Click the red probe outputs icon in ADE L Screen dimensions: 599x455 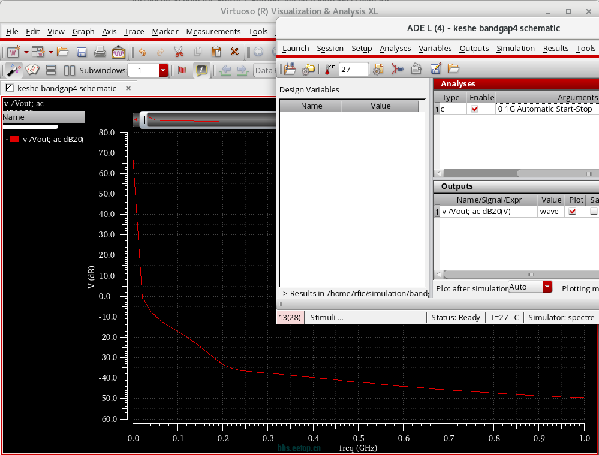pos(398,69)
